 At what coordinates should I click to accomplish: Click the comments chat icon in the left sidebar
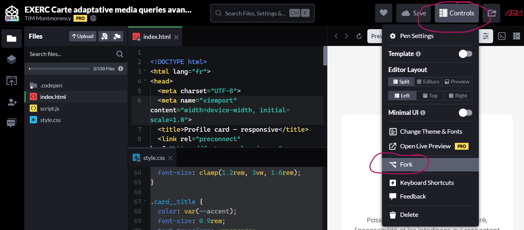point(11,123)
